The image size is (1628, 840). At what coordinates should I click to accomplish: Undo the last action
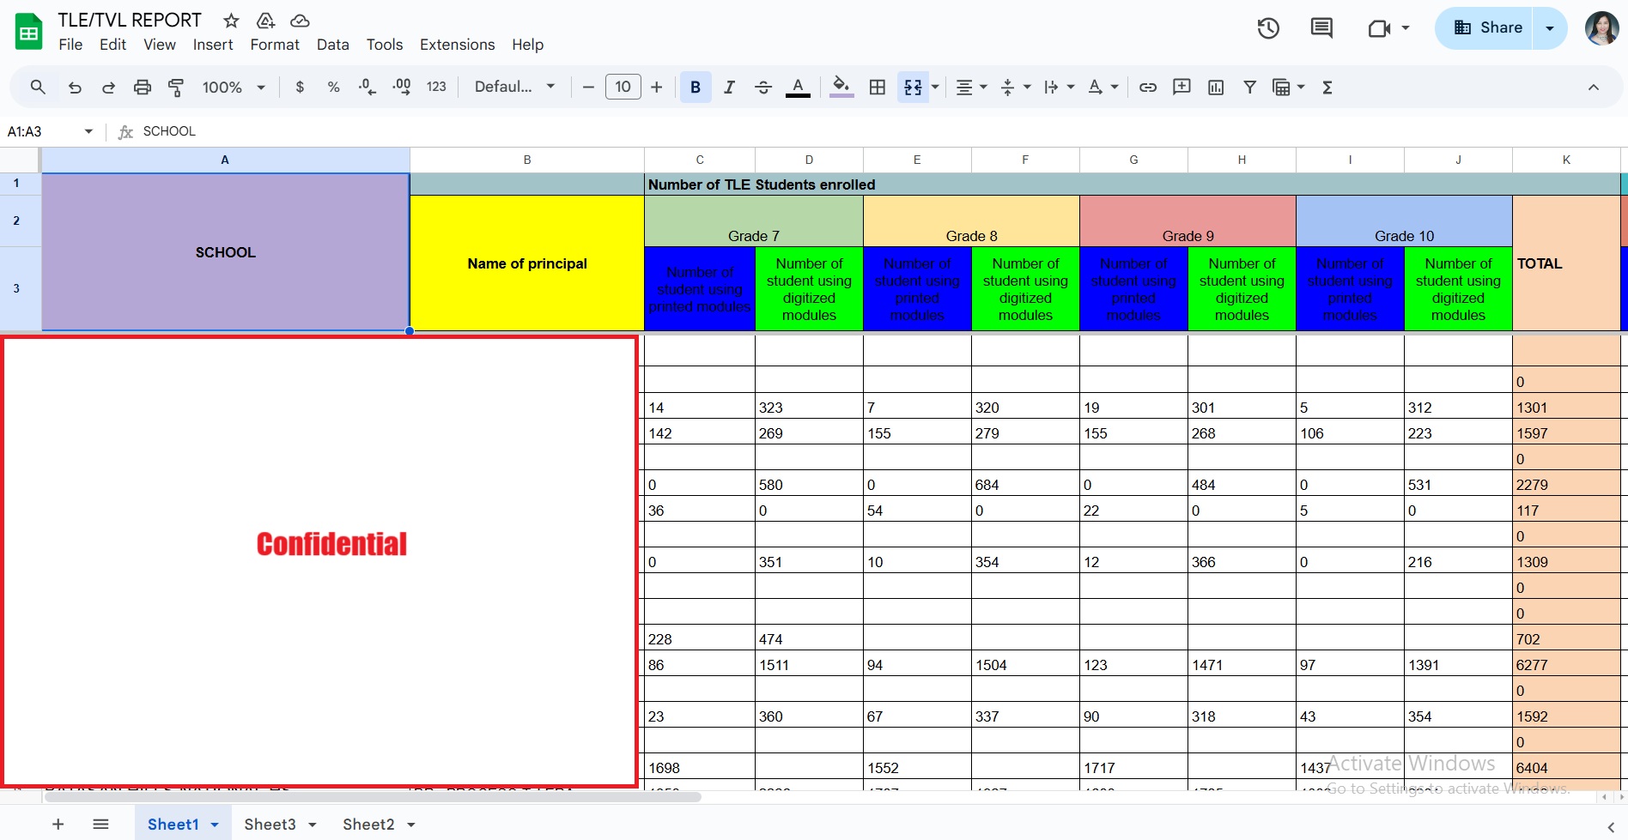point(75,87)
